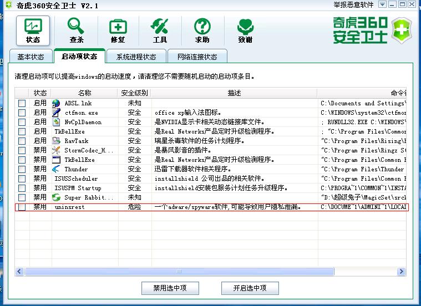Open the 工具 tools icon
421x306 pixels.
[160, 30]
